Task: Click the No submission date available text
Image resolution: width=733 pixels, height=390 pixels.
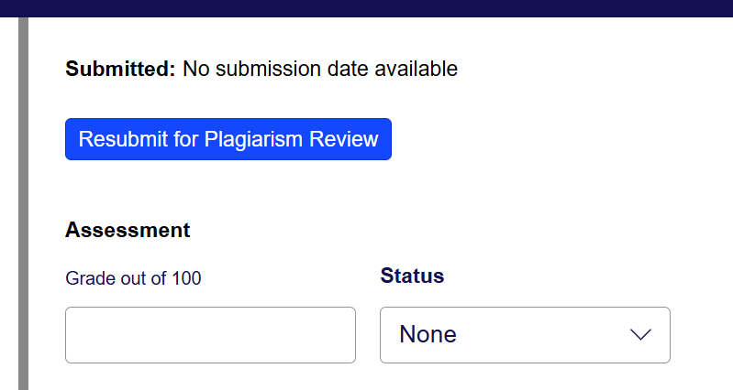Action: coord(320,69)
